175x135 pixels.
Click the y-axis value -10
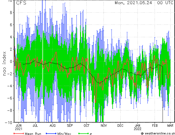[x=9, y=123]
